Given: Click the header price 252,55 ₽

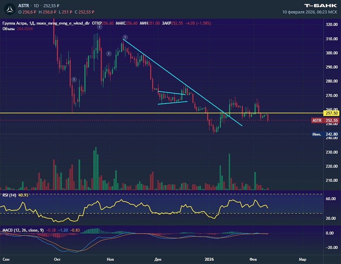Looking at the screenshot, I should pos(51,6).
